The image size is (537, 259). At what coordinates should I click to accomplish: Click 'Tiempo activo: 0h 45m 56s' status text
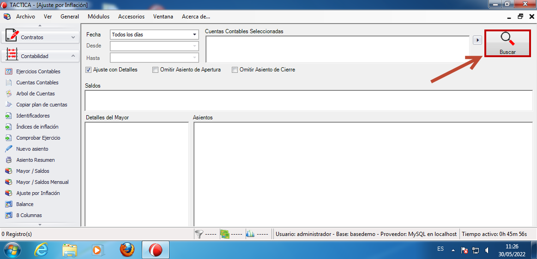(x=494, y=234)
